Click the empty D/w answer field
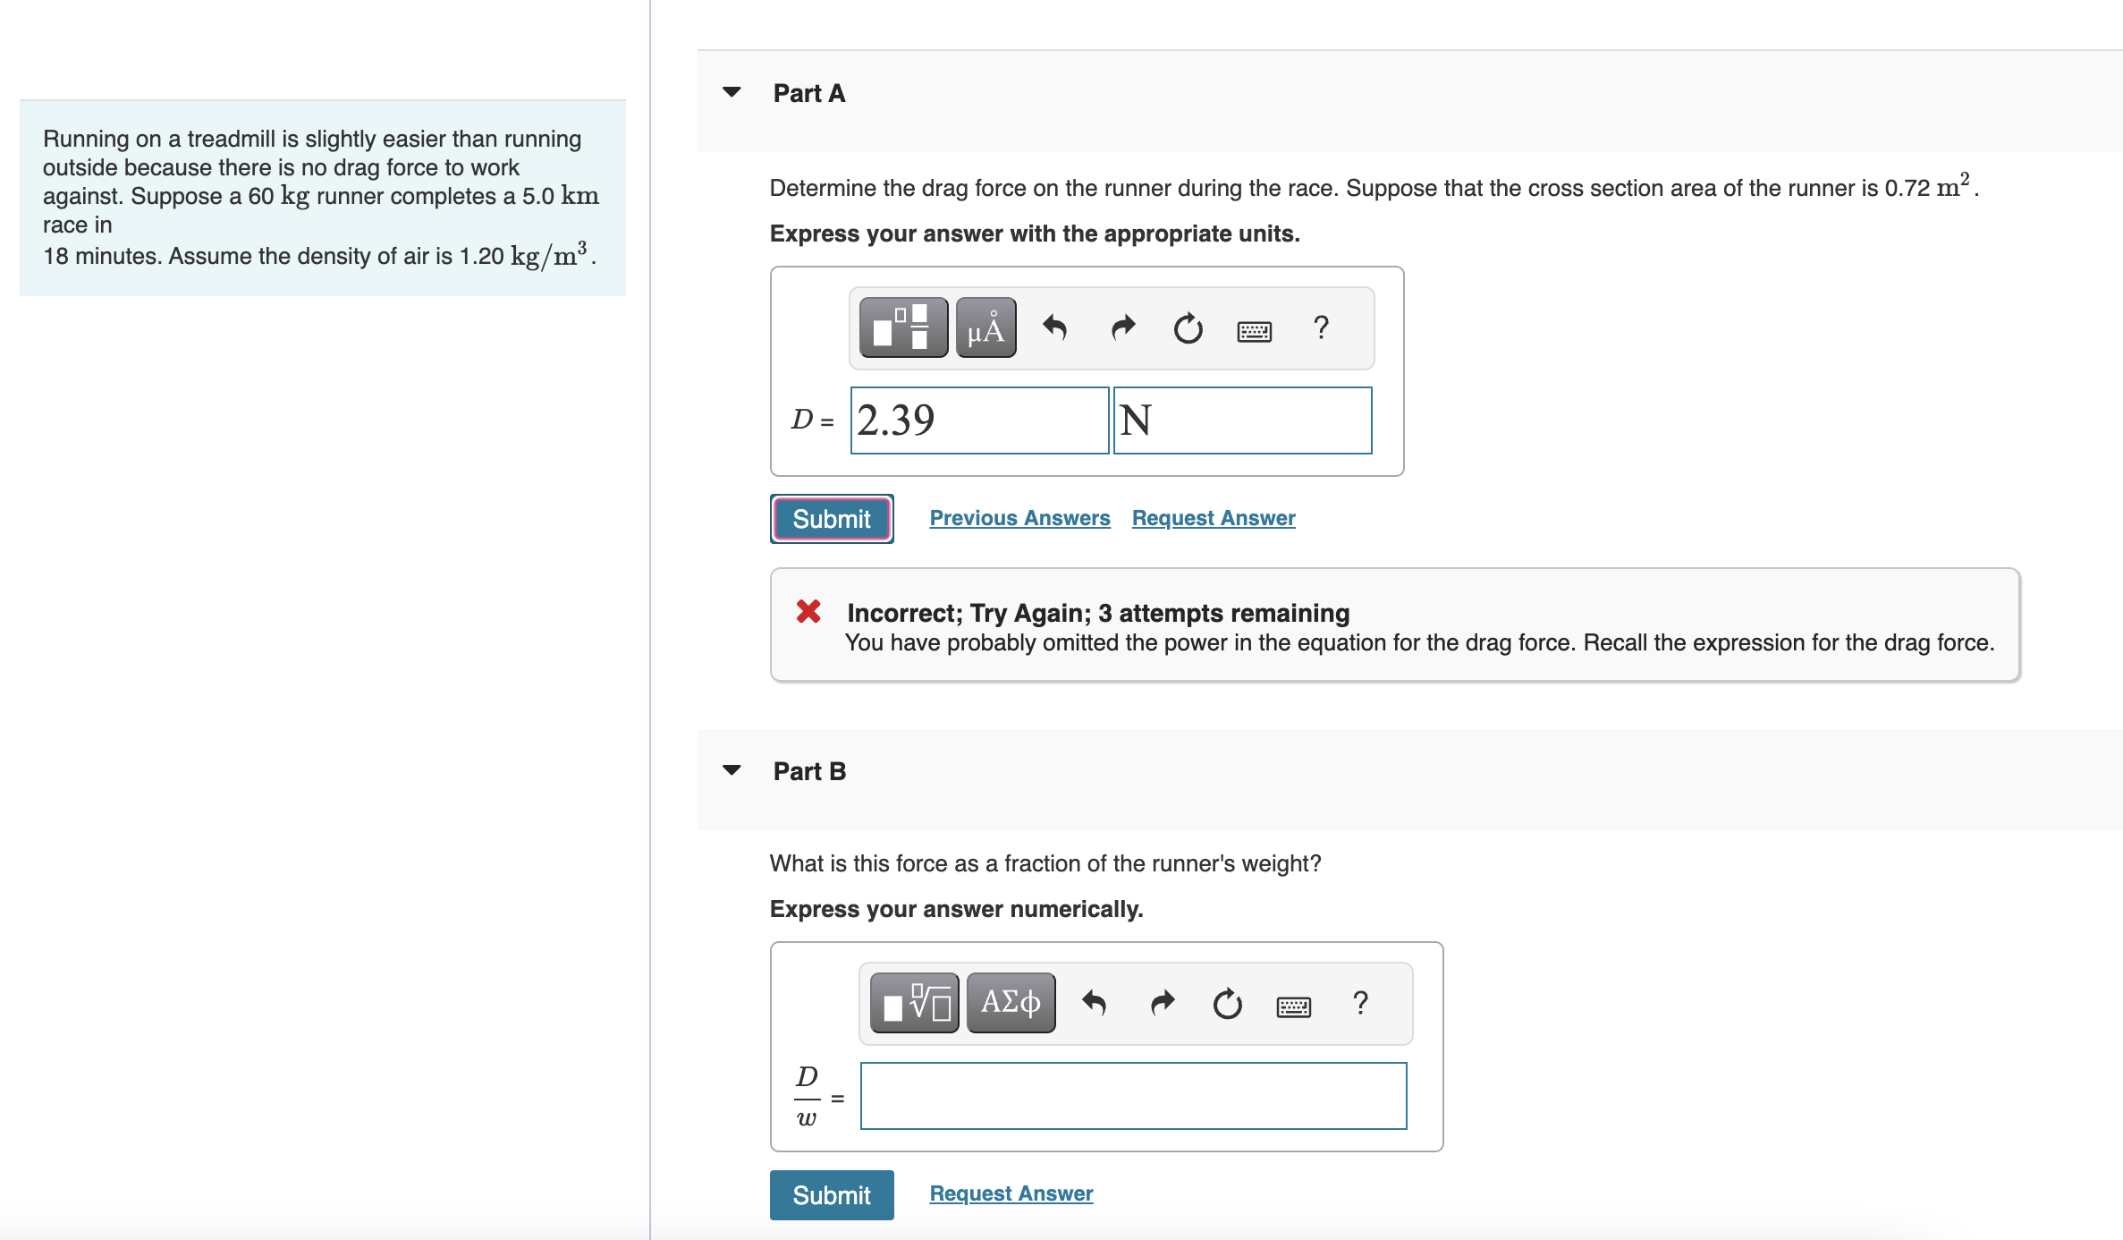2123x1240 pixels. click(1133, 1096)
